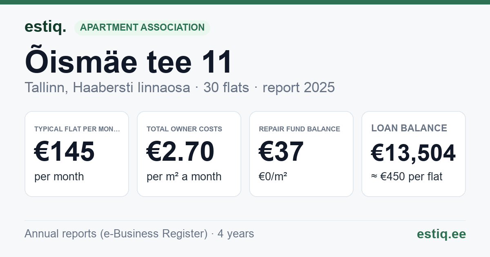Image resolution: width=490 pixels, height=257 pixels.
Task: Click the €145 value
Action: (x=65, y=151)
